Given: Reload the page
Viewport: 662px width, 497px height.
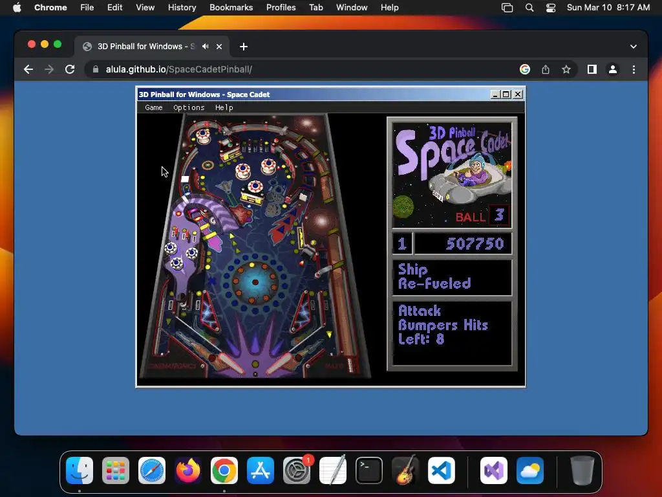Looking at the screenshot, I should click(70, 69).
